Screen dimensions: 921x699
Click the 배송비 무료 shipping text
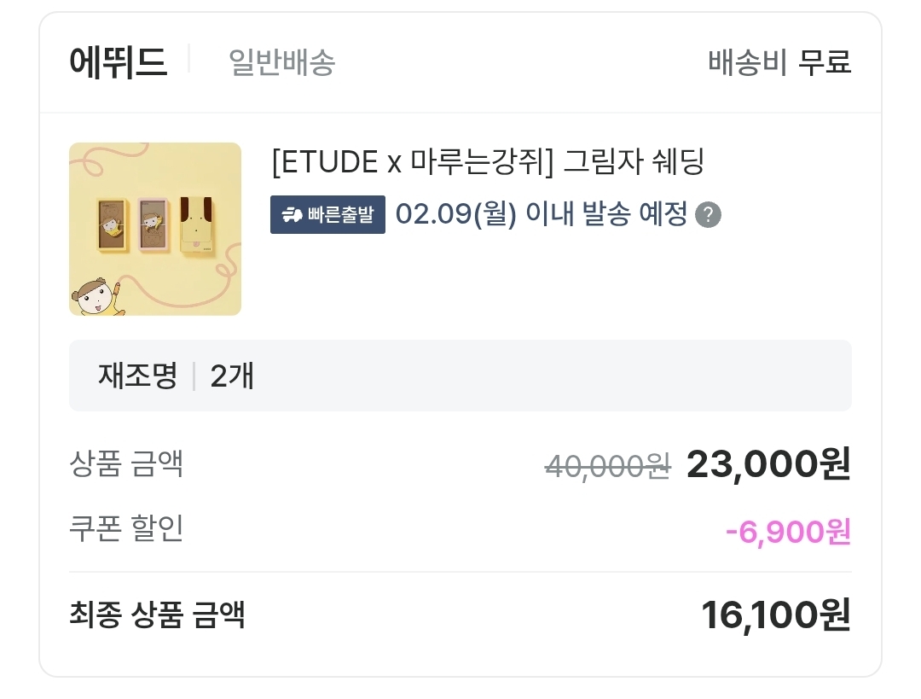point(779,62)
